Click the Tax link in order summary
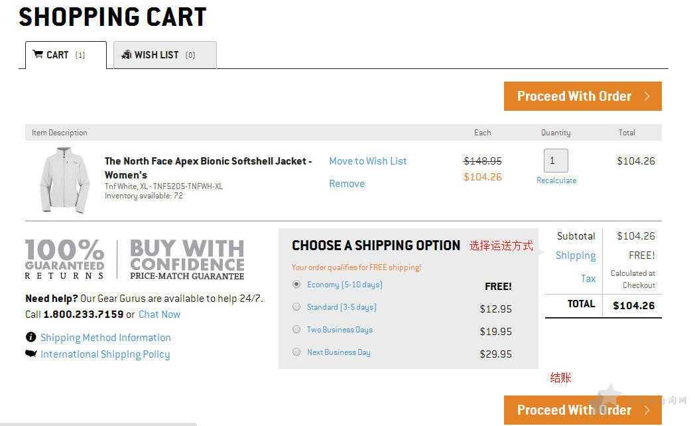Viewport: 695px width, 426px height. tap(588, 279)
